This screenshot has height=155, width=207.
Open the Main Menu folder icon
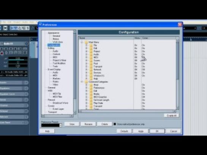(x=86, y=42)
